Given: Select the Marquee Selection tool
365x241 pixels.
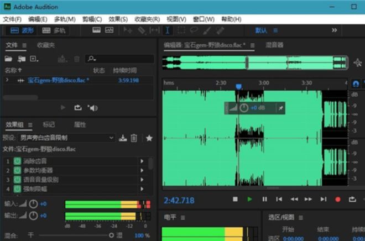Looking at the screenshot, I should pyautogui.click(x=181, y=30).
